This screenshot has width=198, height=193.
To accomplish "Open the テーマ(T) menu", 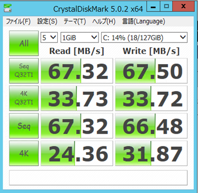I will (x=75, y=22).
